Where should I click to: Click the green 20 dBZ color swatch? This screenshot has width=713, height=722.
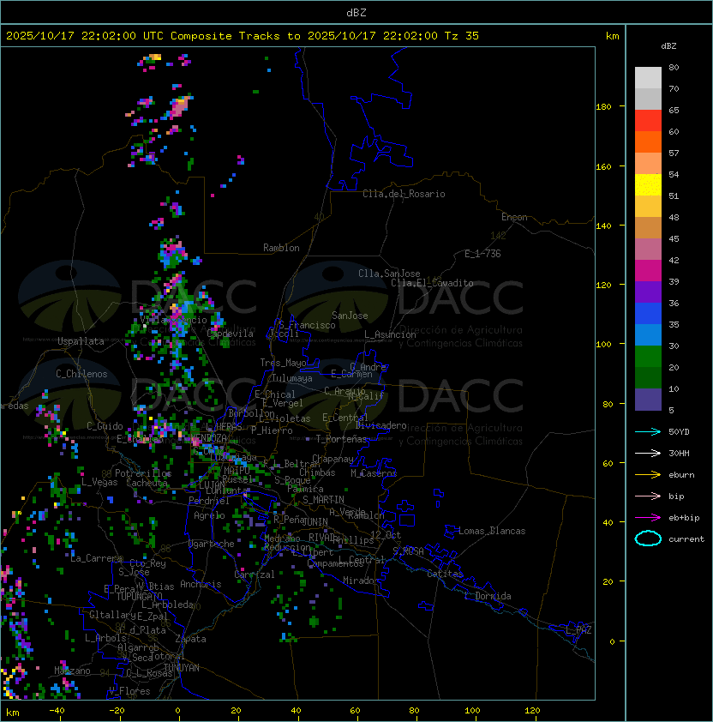coord(648,357)
